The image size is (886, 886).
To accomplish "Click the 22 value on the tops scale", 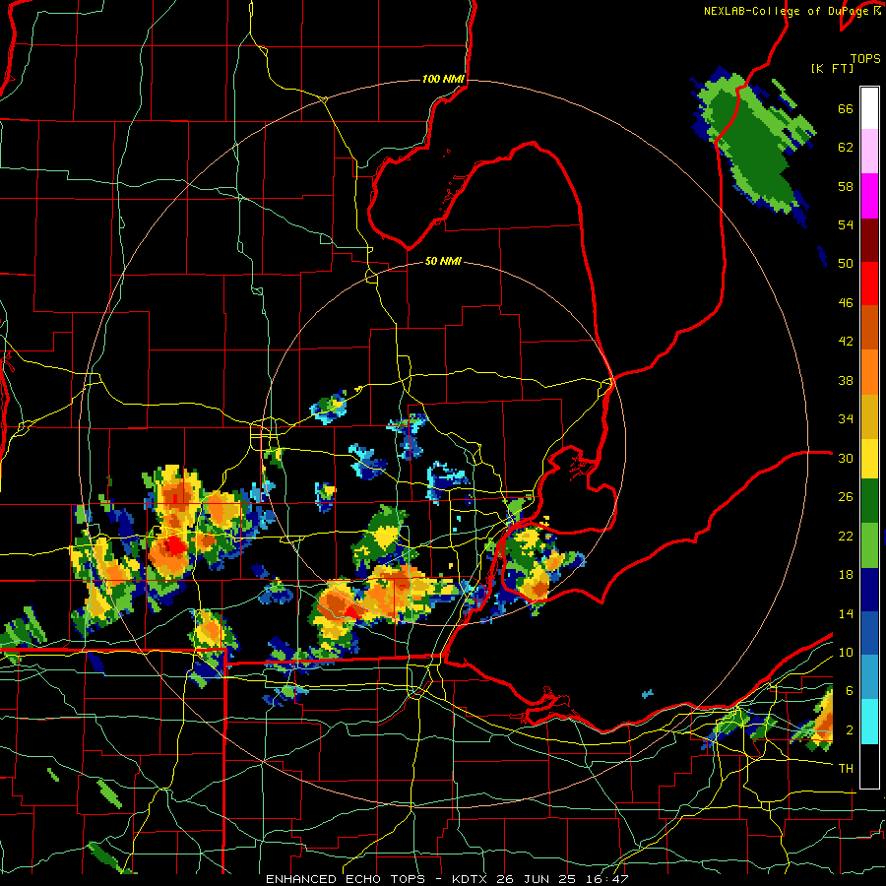I will point(846,536).
